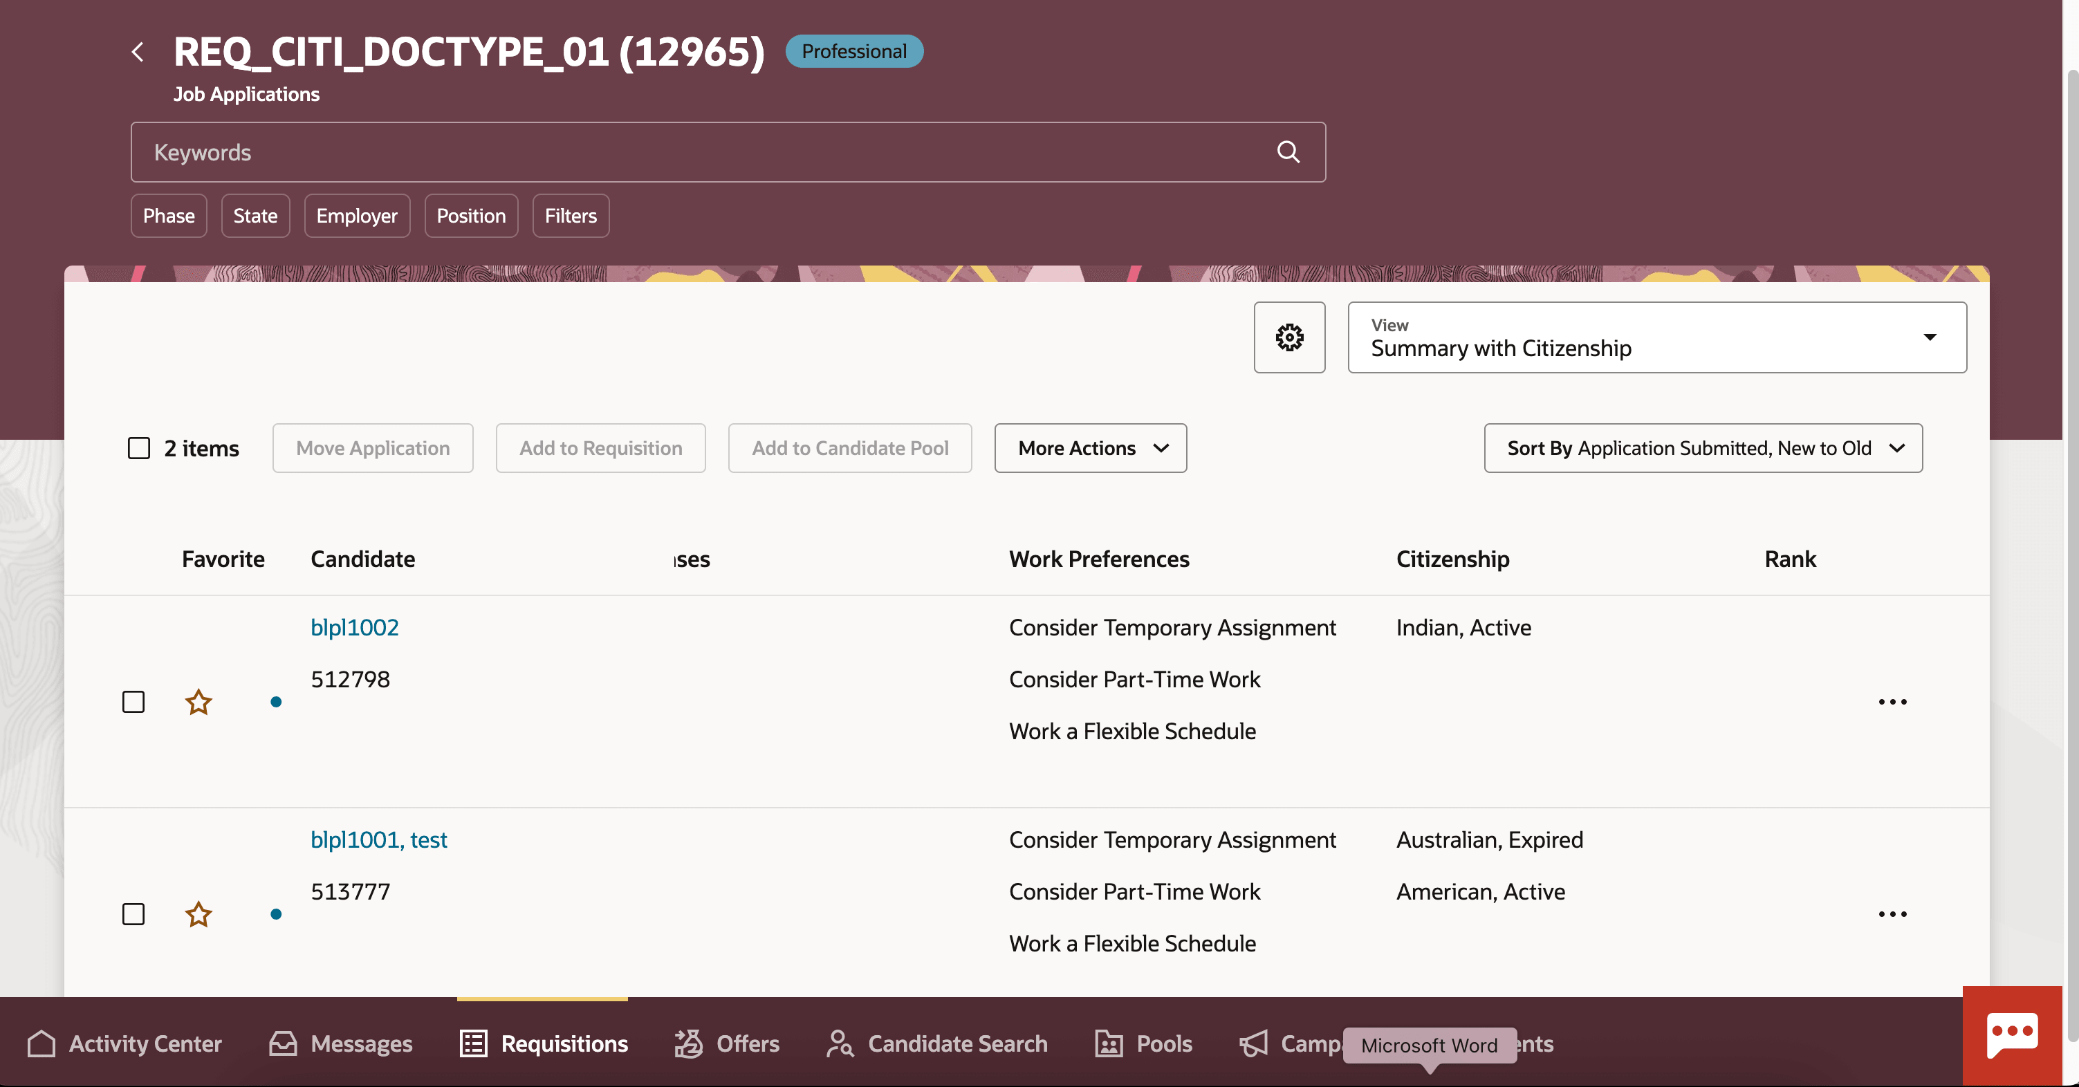Image resolution: width=2079 pixels, height=1087 pixels.
Task: Mark blpl1001, test as favorite with star
Action: pos(198,914)
